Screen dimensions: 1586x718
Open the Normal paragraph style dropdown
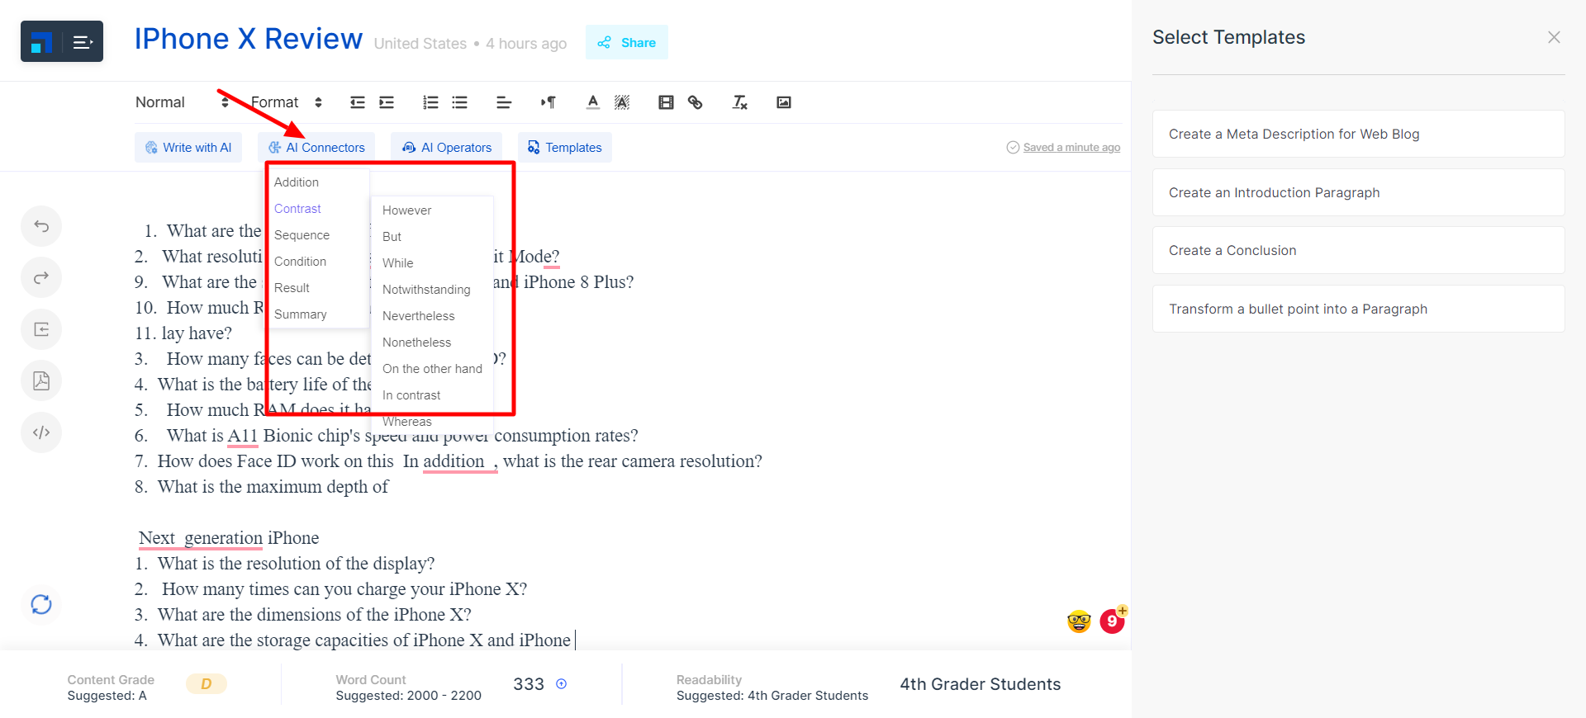[x=183, y=102]
